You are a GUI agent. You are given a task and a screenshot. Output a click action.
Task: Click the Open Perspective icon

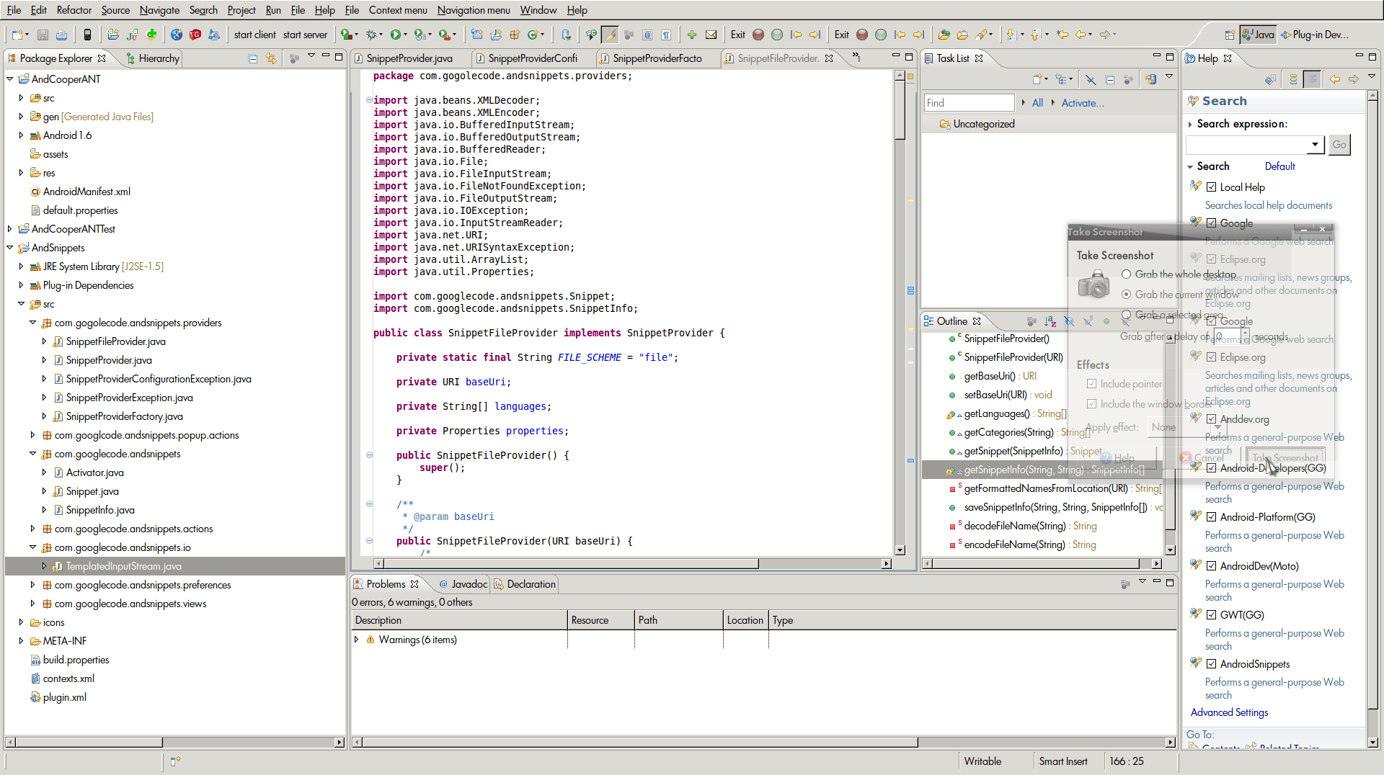1230,35
